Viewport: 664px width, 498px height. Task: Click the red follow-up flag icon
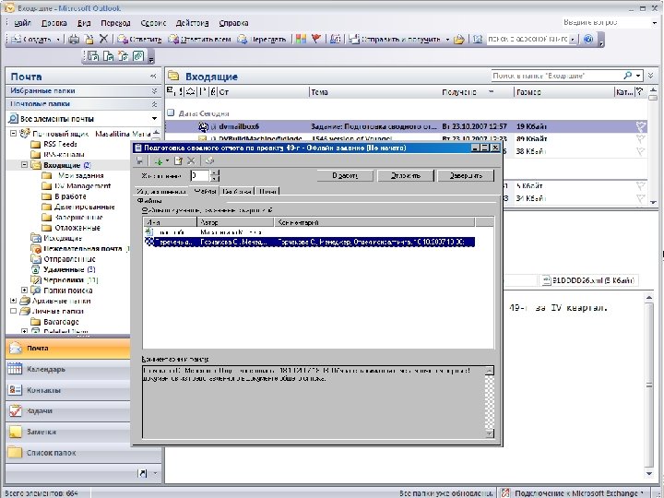[316, 39]
